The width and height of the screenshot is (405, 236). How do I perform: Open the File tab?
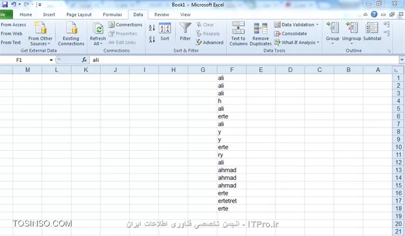tap(6, 15)
